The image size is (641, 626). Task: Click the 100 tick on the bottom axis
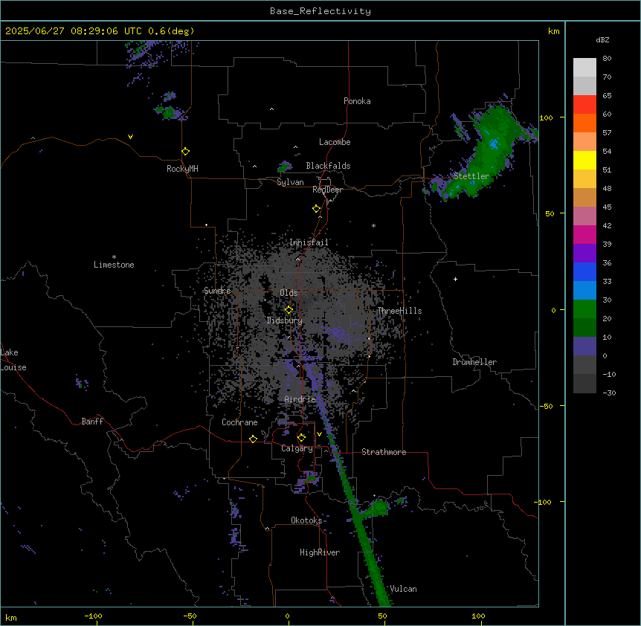478,616
